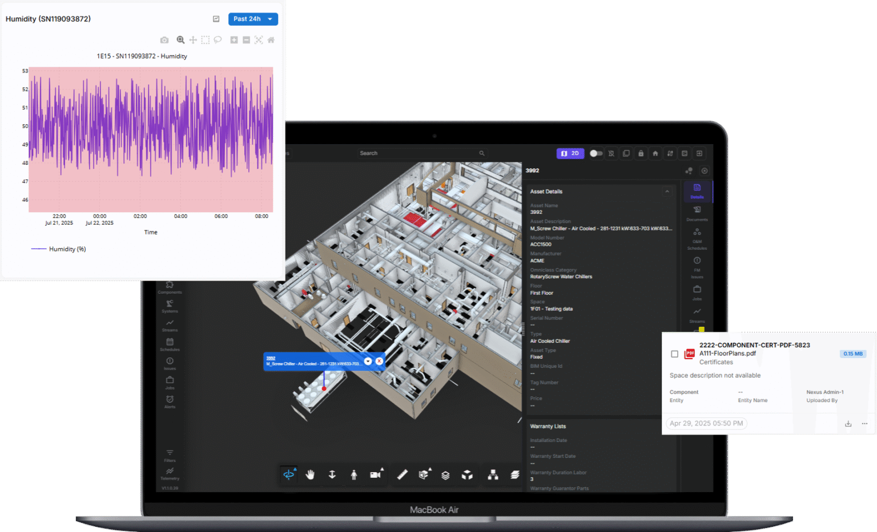Click the model hierarchy tree icon

[493, 474]
